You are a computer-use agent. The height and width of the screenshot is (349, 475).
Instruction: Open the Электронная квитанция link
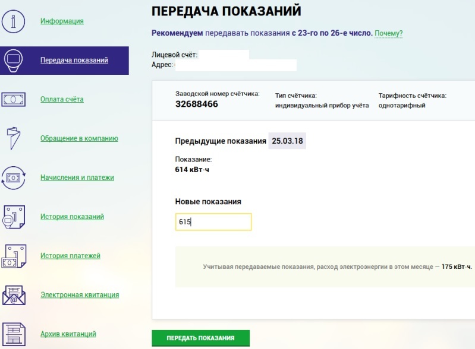[80, 295]
